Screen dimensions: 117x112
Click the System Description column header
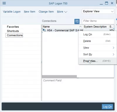tap(96, 27)
